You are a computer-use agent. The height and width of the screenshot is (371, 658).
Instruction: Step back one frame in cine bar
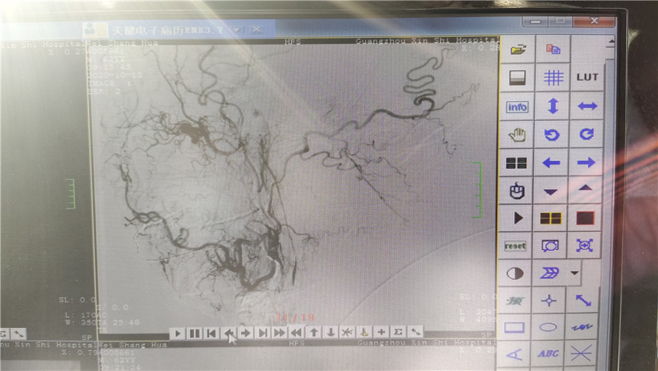(229, 334)
